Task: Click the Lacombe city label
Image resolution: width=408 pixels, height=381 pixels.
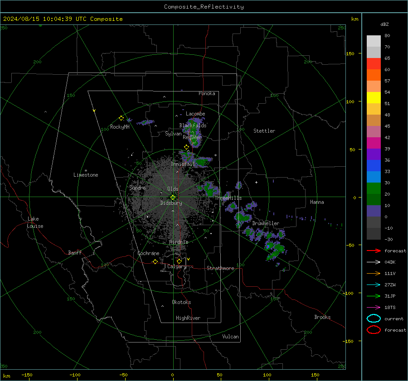Action: [195, 114]
